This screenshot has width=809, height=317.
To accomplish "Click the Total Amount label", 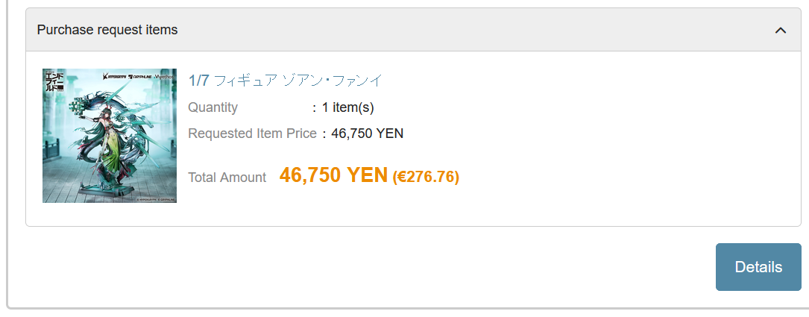I will [227, 178].
